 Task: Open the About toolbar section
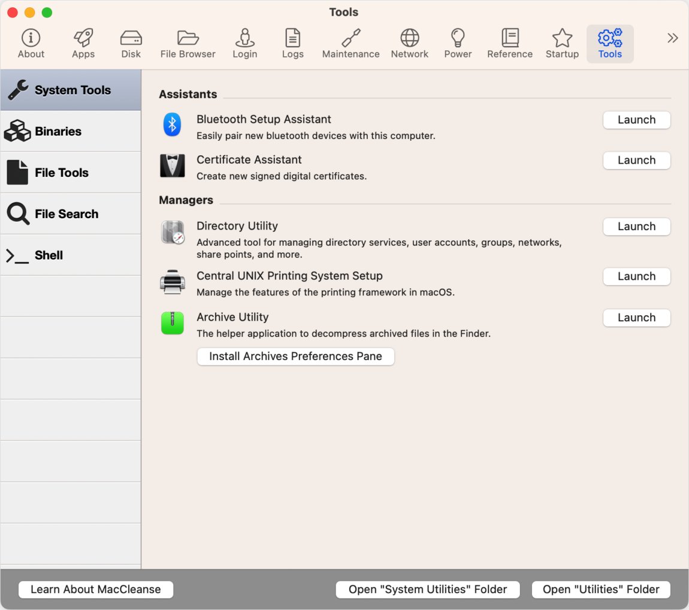coord(31,44)
